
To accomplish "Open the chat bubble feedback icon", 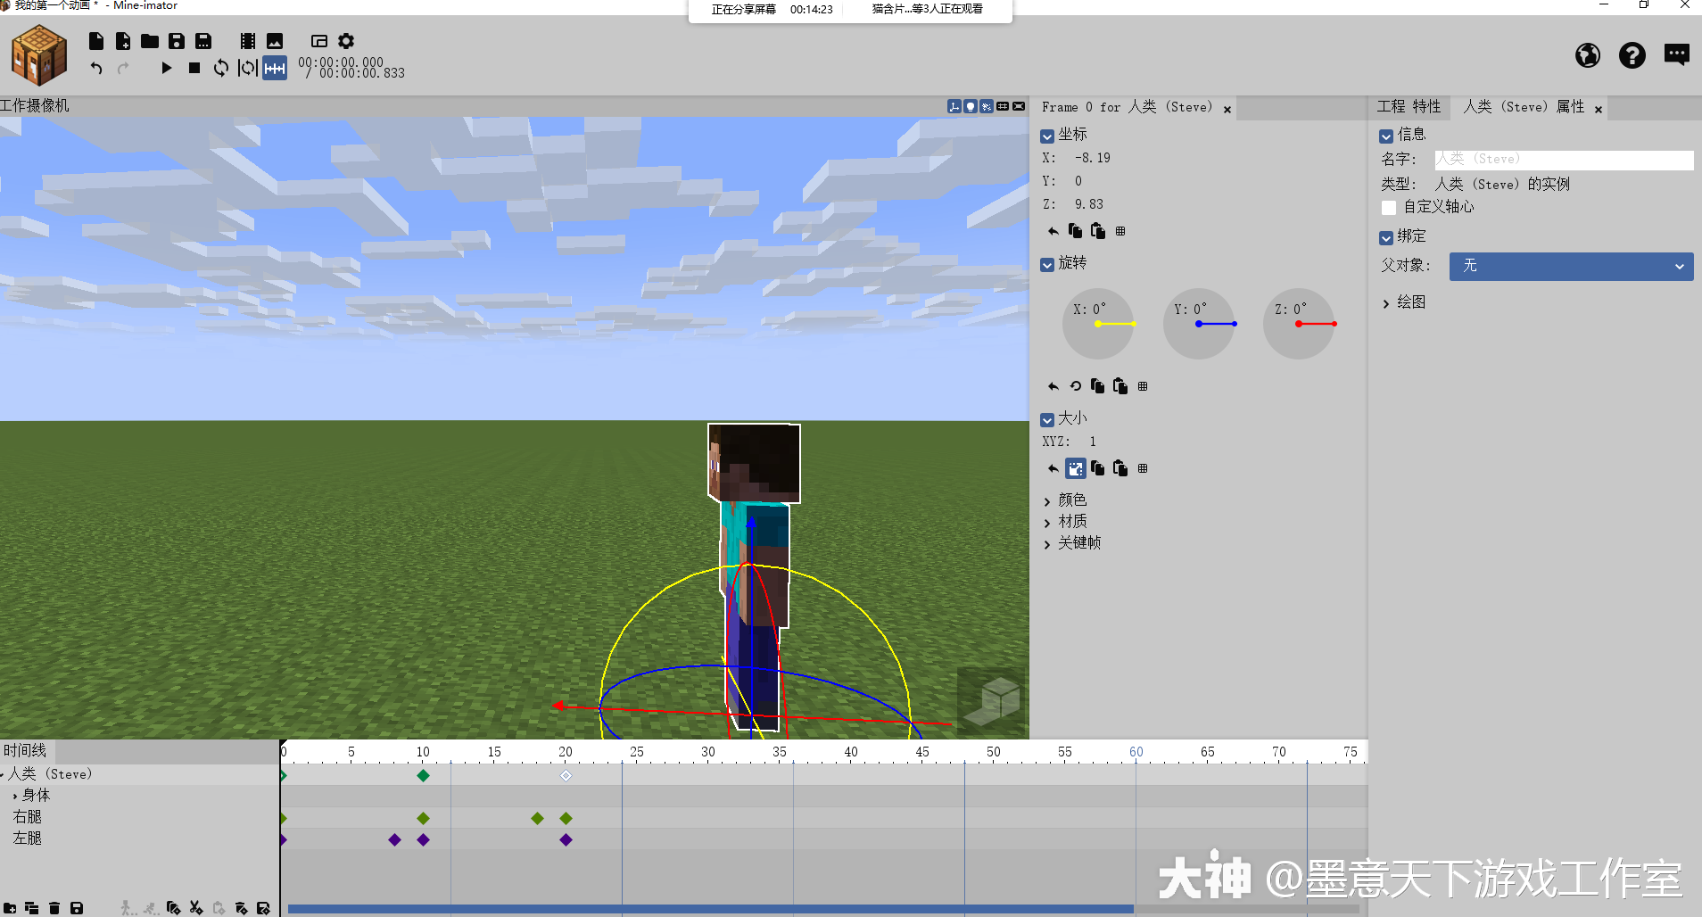I will (1677, 55).
